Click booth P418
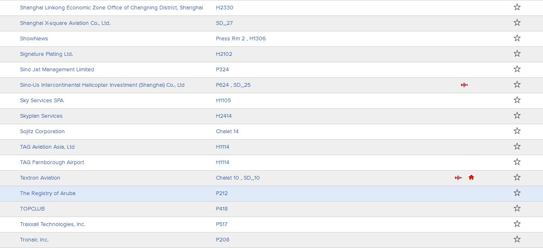The width and height of the screenshot is (543, 248). click(222, 208)
